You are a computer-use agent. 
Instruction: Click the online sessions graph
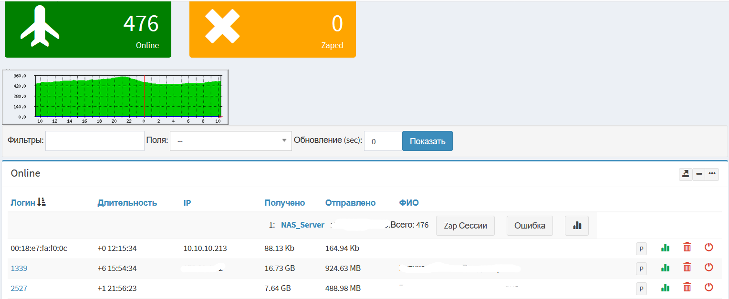coord(115,97)
